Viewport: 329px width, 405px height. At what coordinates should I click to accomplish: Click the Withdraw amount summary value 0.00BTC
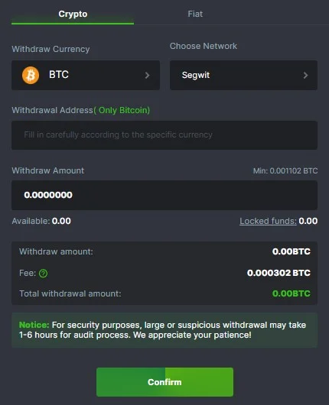(x=292, y=251)
